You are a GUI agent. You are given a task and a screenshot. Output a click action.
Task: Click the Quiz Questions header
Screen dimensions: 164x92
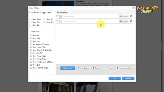tap(62, 12)
